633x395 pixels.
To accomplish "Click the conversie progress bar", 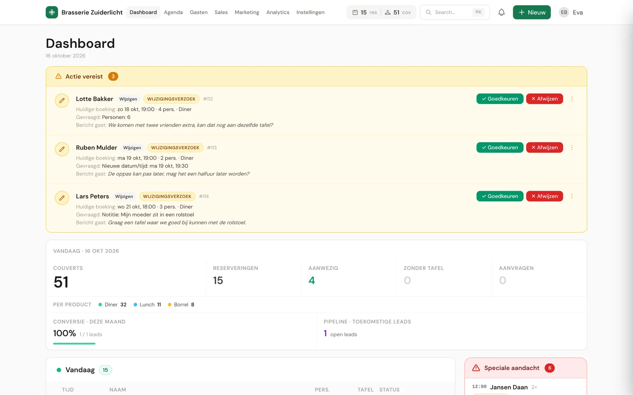I will click(x=74, y=344).
